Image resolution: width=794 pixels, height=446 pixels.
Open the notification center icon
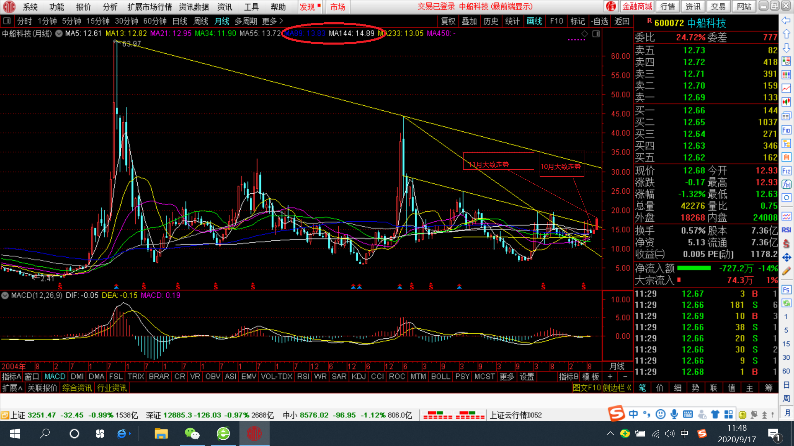pos(774,434)
